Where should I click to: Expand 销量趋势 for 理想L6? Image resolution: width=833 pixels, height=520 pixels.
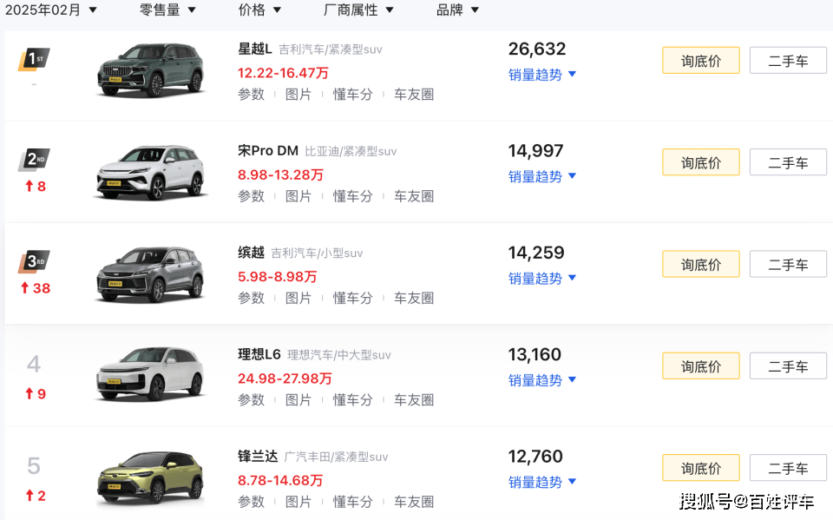pyautogui.click(x=541, y=380)
